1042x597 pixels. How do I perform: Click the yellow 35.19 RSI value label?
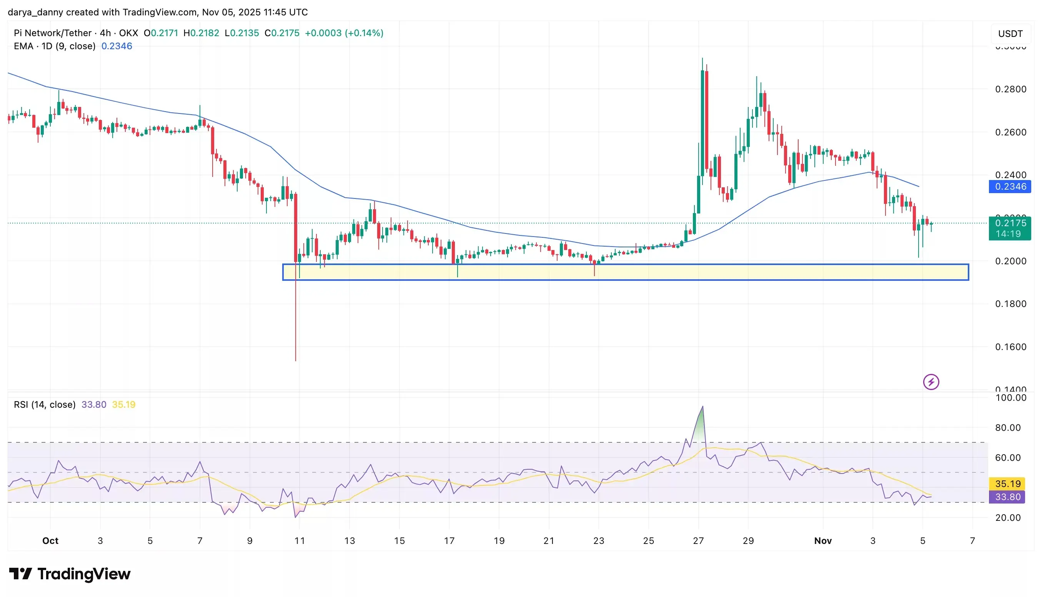pos(1006,484)
